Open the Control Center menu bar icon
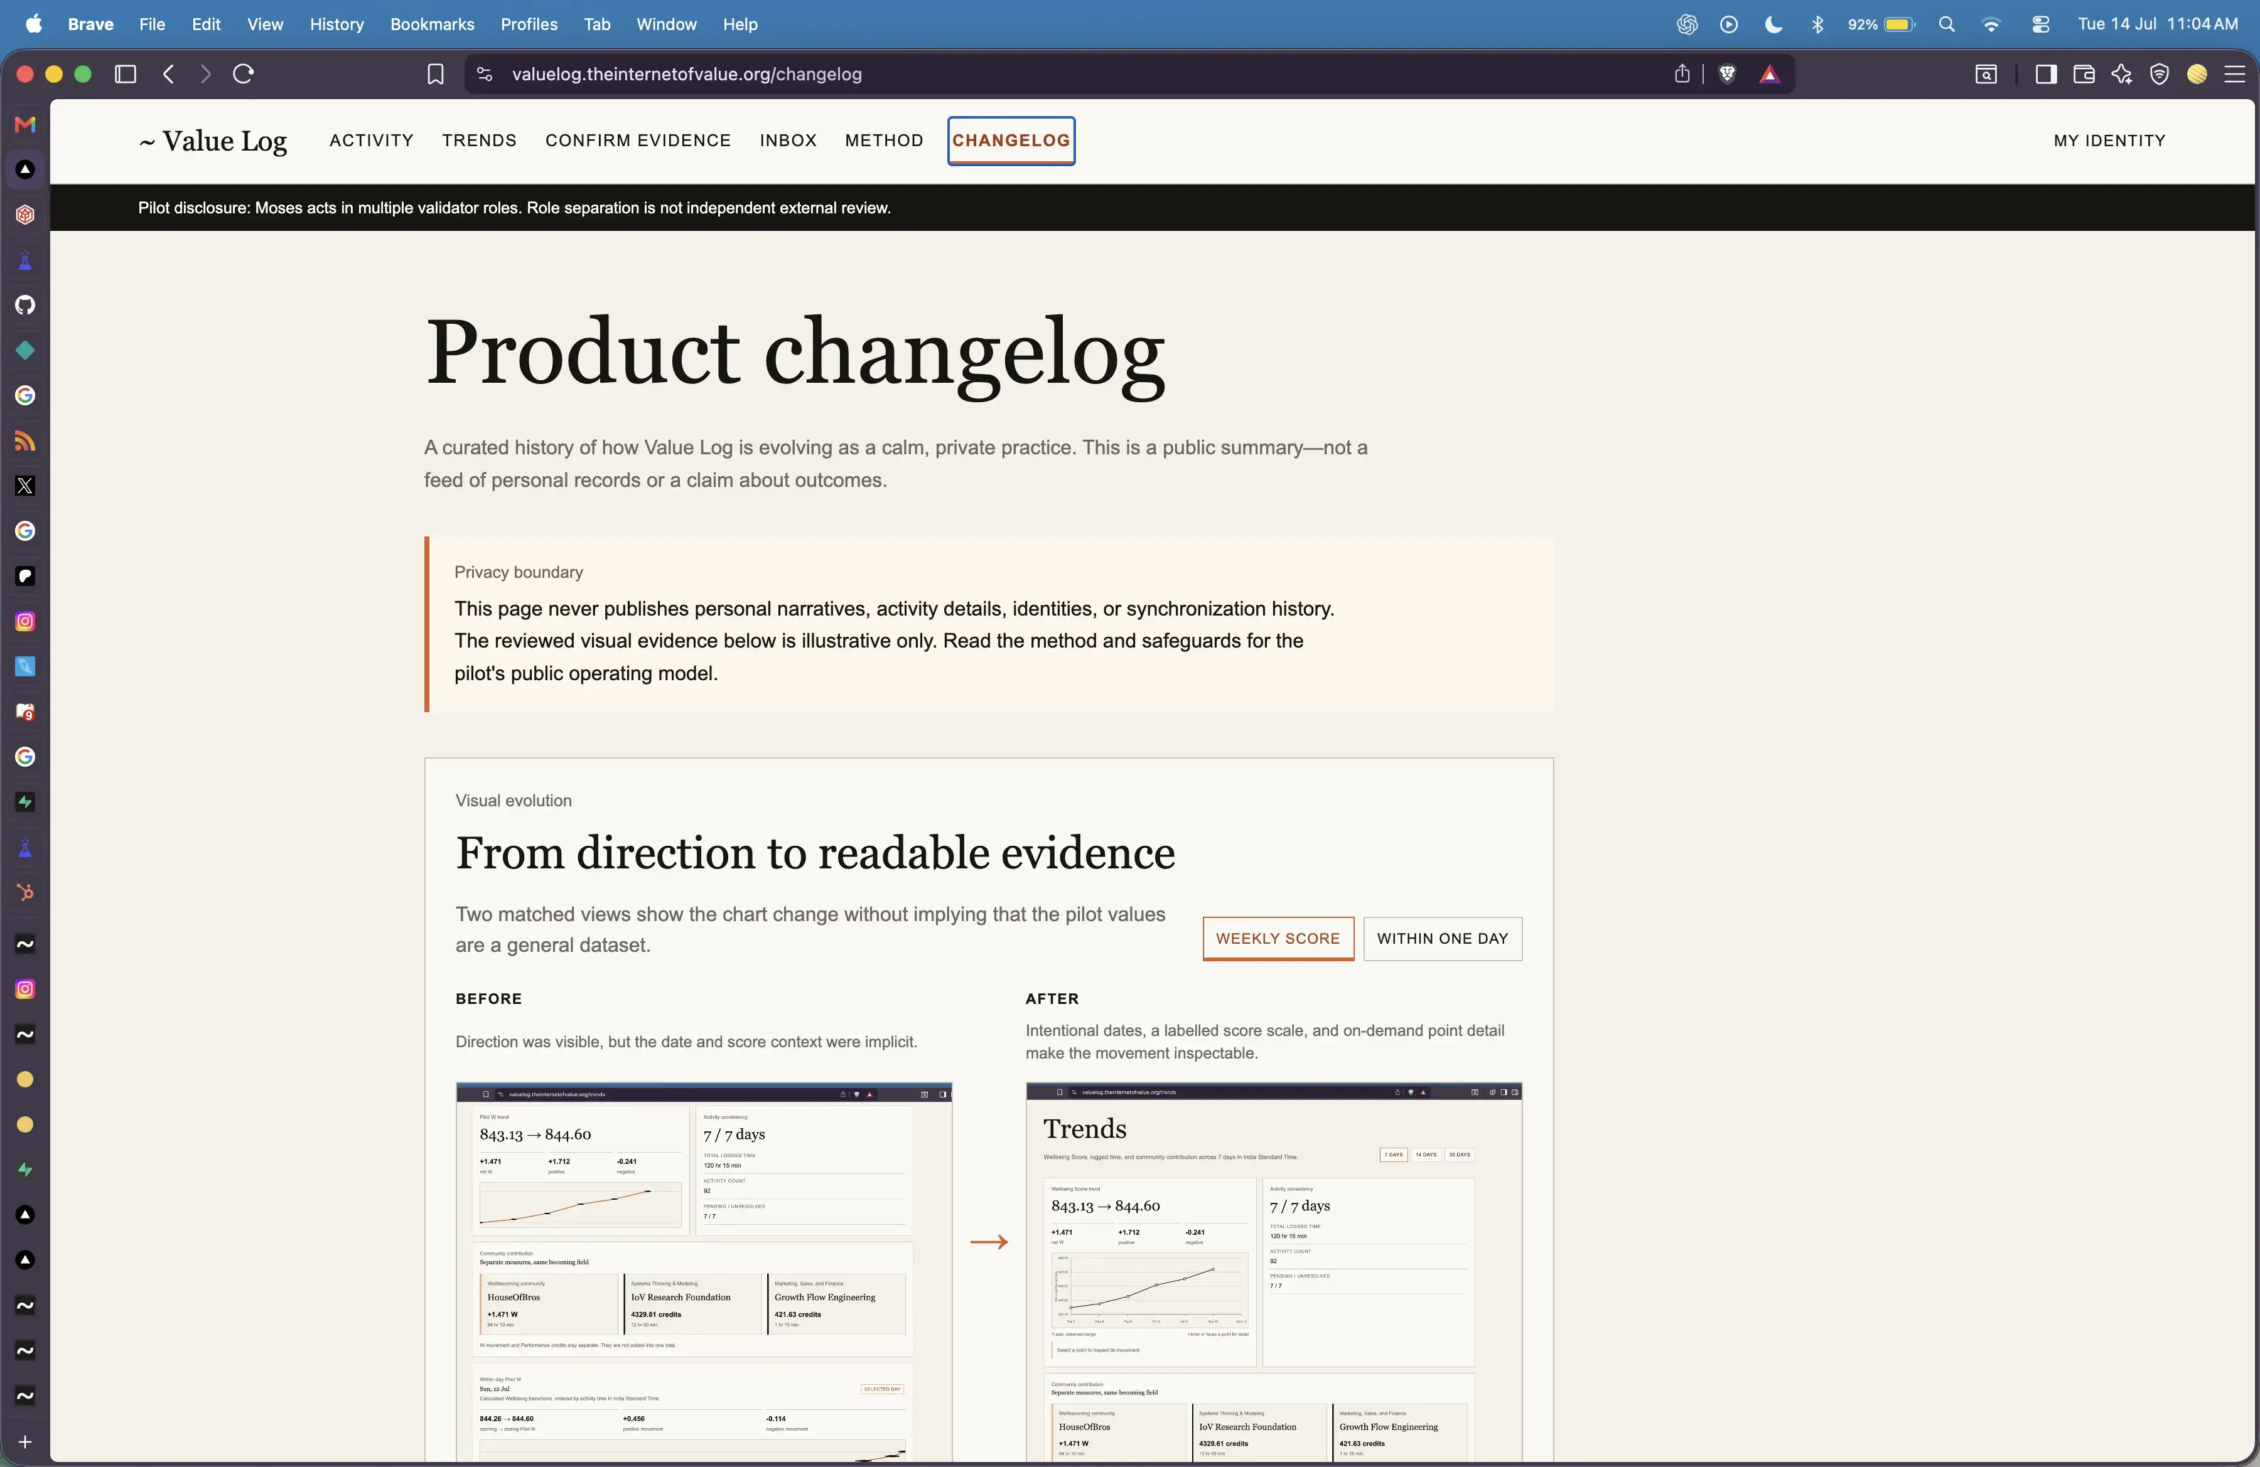The image size is (2260, 1467). pyautogui.click(x=2040, y=24)
